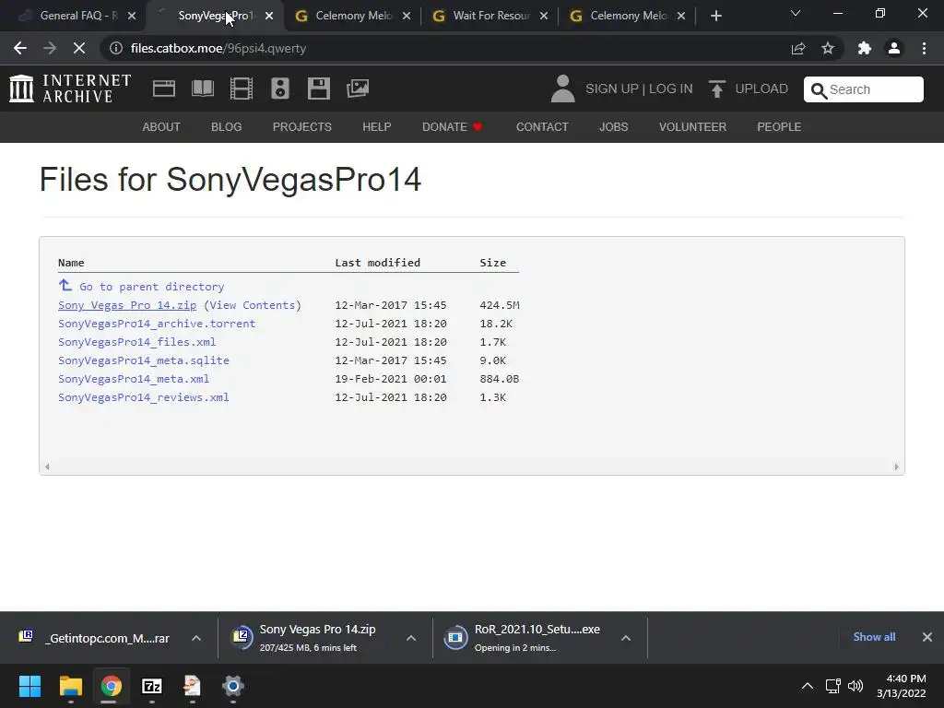Open SonyVegasPro14_meta.xml link
This screenshot has height=708, width=944.
[x=134, y=379]
